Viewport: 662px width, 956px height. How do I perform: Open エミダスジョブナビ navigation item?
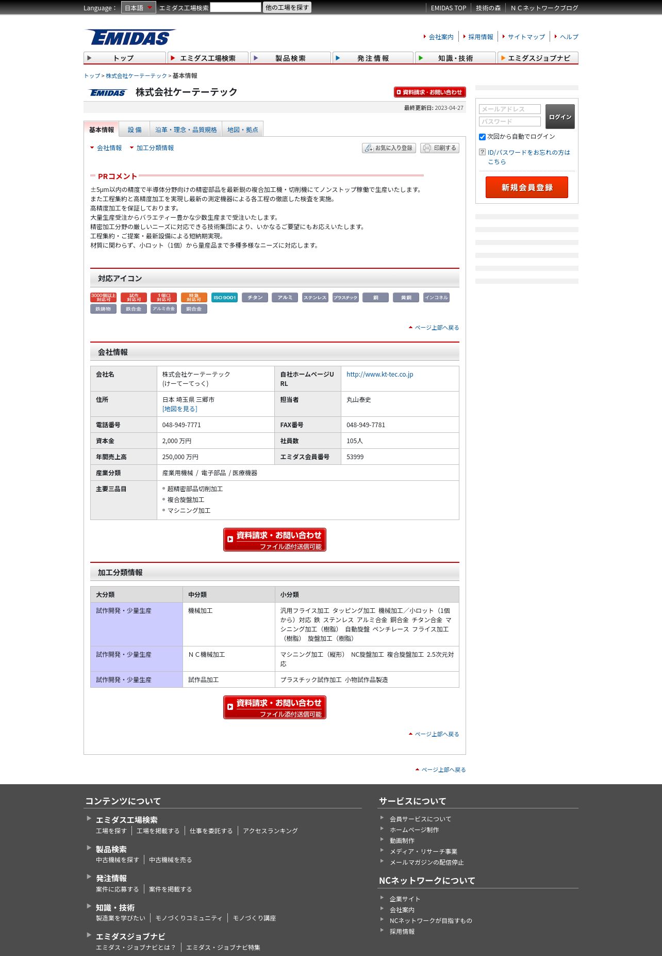click(x=538, y=58)
